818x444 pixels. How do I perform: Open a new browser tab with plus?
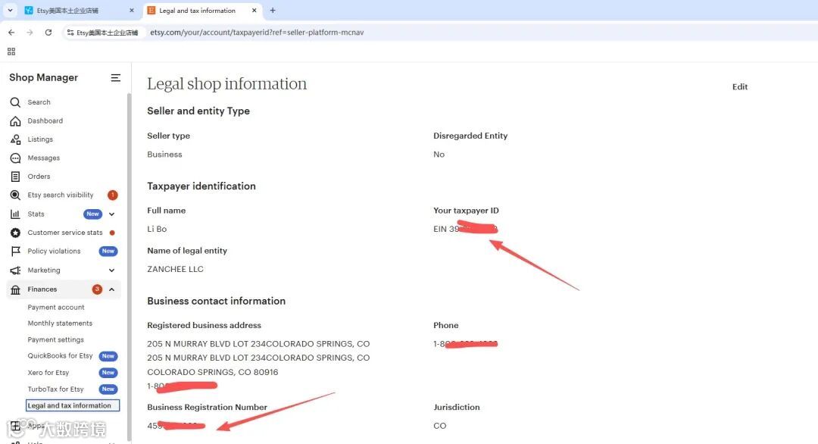[x=273, y=11]
